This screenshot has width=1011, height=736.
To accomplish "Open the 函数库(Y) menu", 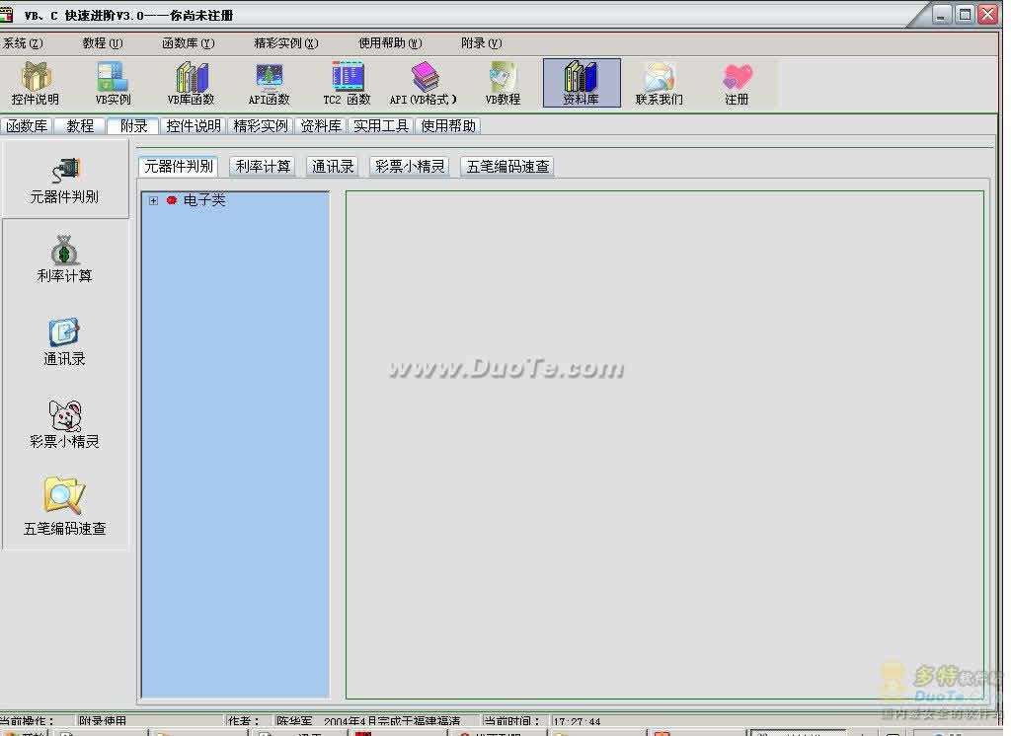I will 188,43.
